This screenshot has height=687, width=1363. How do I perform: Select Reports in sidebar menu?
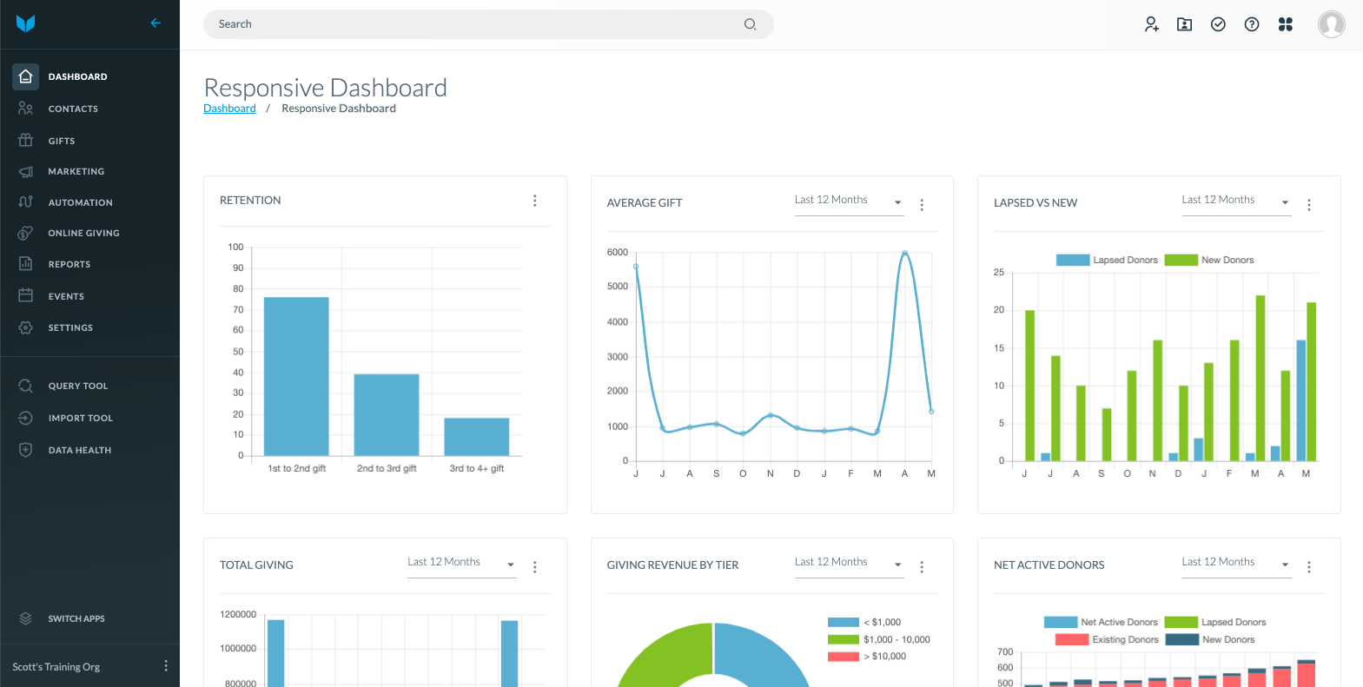(69, 265)
